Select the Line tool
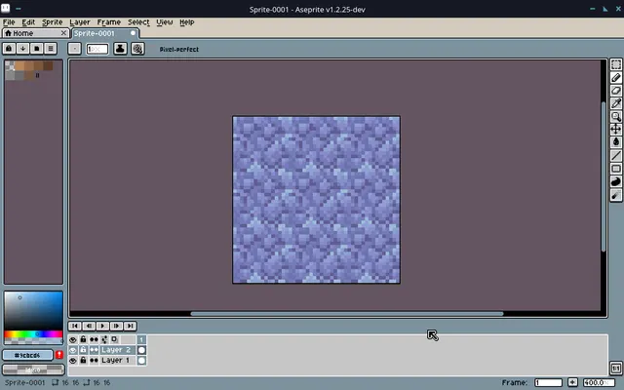 click(x=616, y=156)
